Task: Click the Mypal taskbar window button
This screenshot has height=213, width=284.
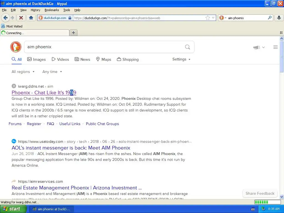Action: point(51,209)
